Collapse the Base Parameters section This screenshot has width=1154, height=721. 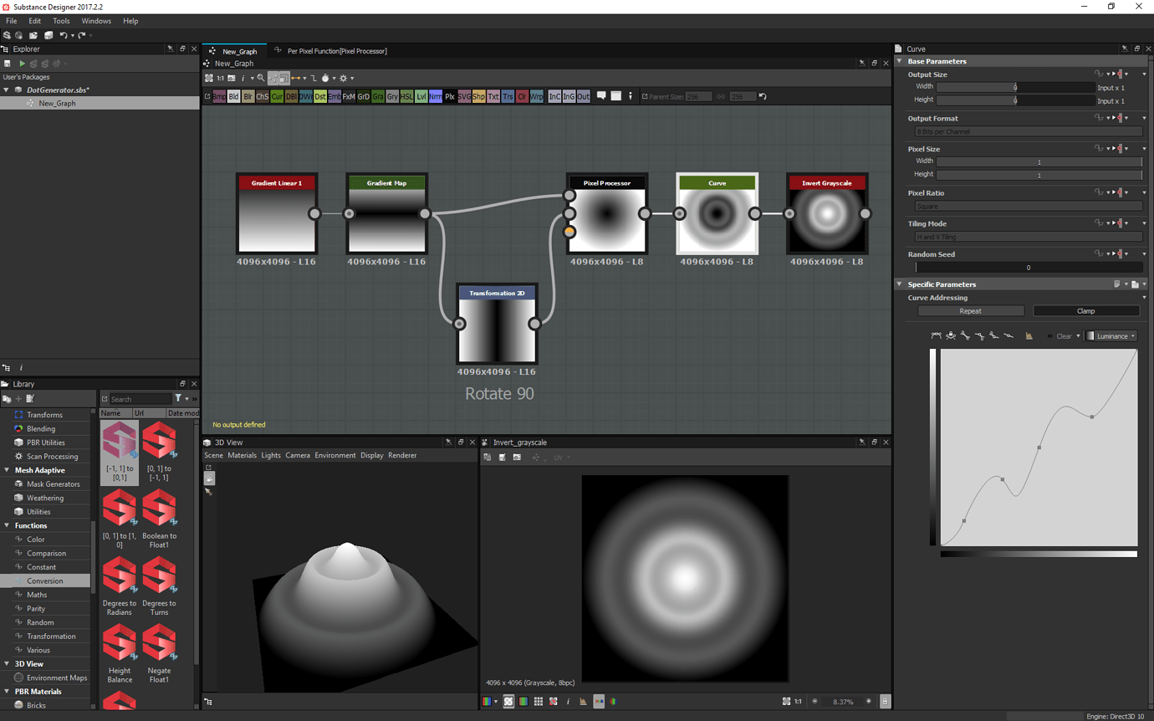[901, 60]
